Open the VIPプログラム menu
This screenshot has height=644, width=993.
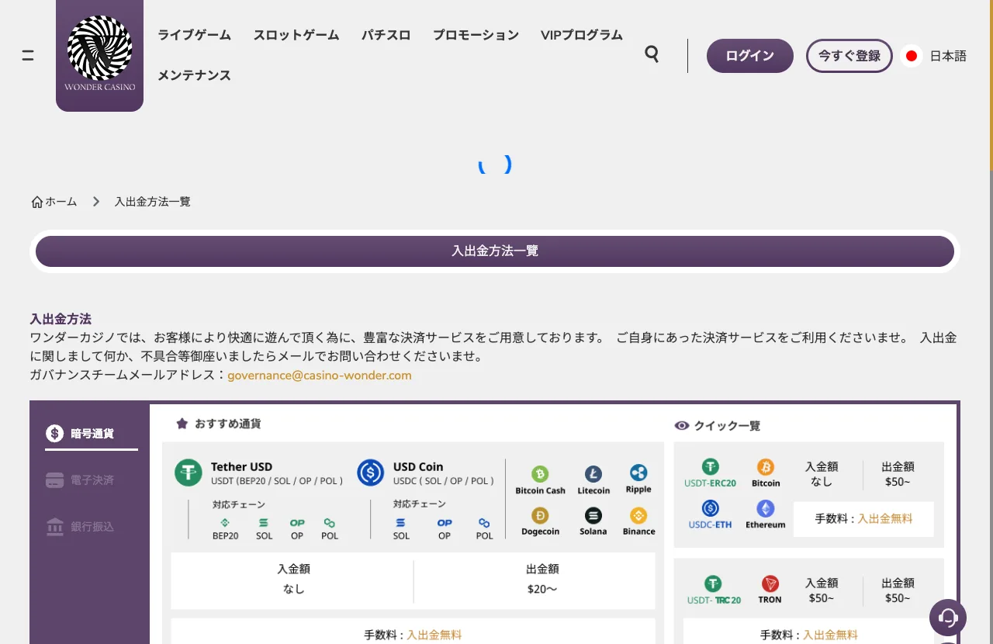582,35
